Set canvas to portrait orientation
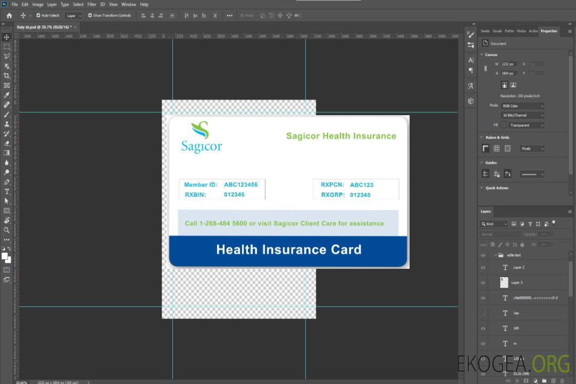This screenshot has width=576, height=384. [505, 85]
